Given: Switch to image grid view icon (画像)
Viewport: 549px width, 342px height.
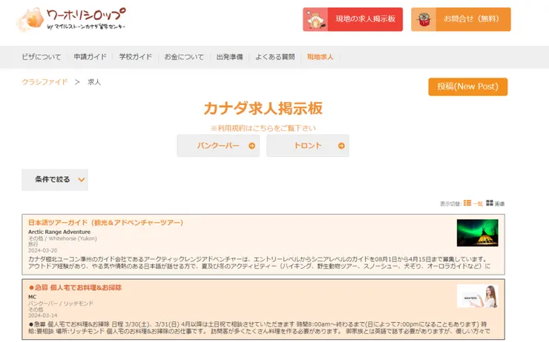Looking at the screenshot, I should [490, 203].
